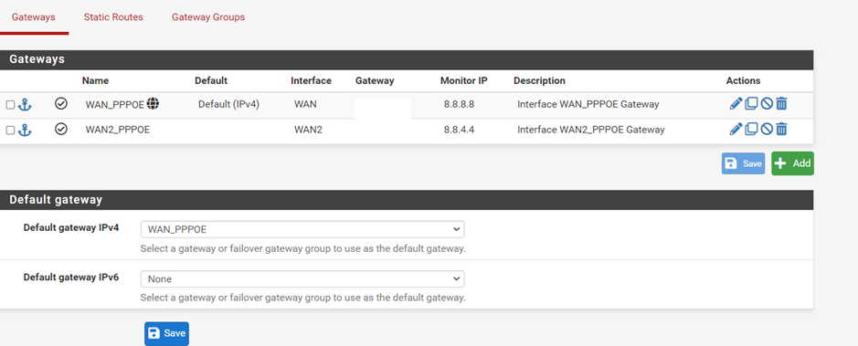Screen dimensions: 858x346
Task: Disable the WAN_PPPOE gateway
Action: coord(767,103)
